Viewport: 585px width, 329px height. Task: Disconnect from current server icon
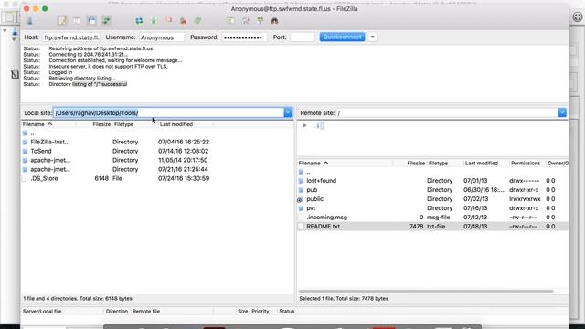pos(183,21)
